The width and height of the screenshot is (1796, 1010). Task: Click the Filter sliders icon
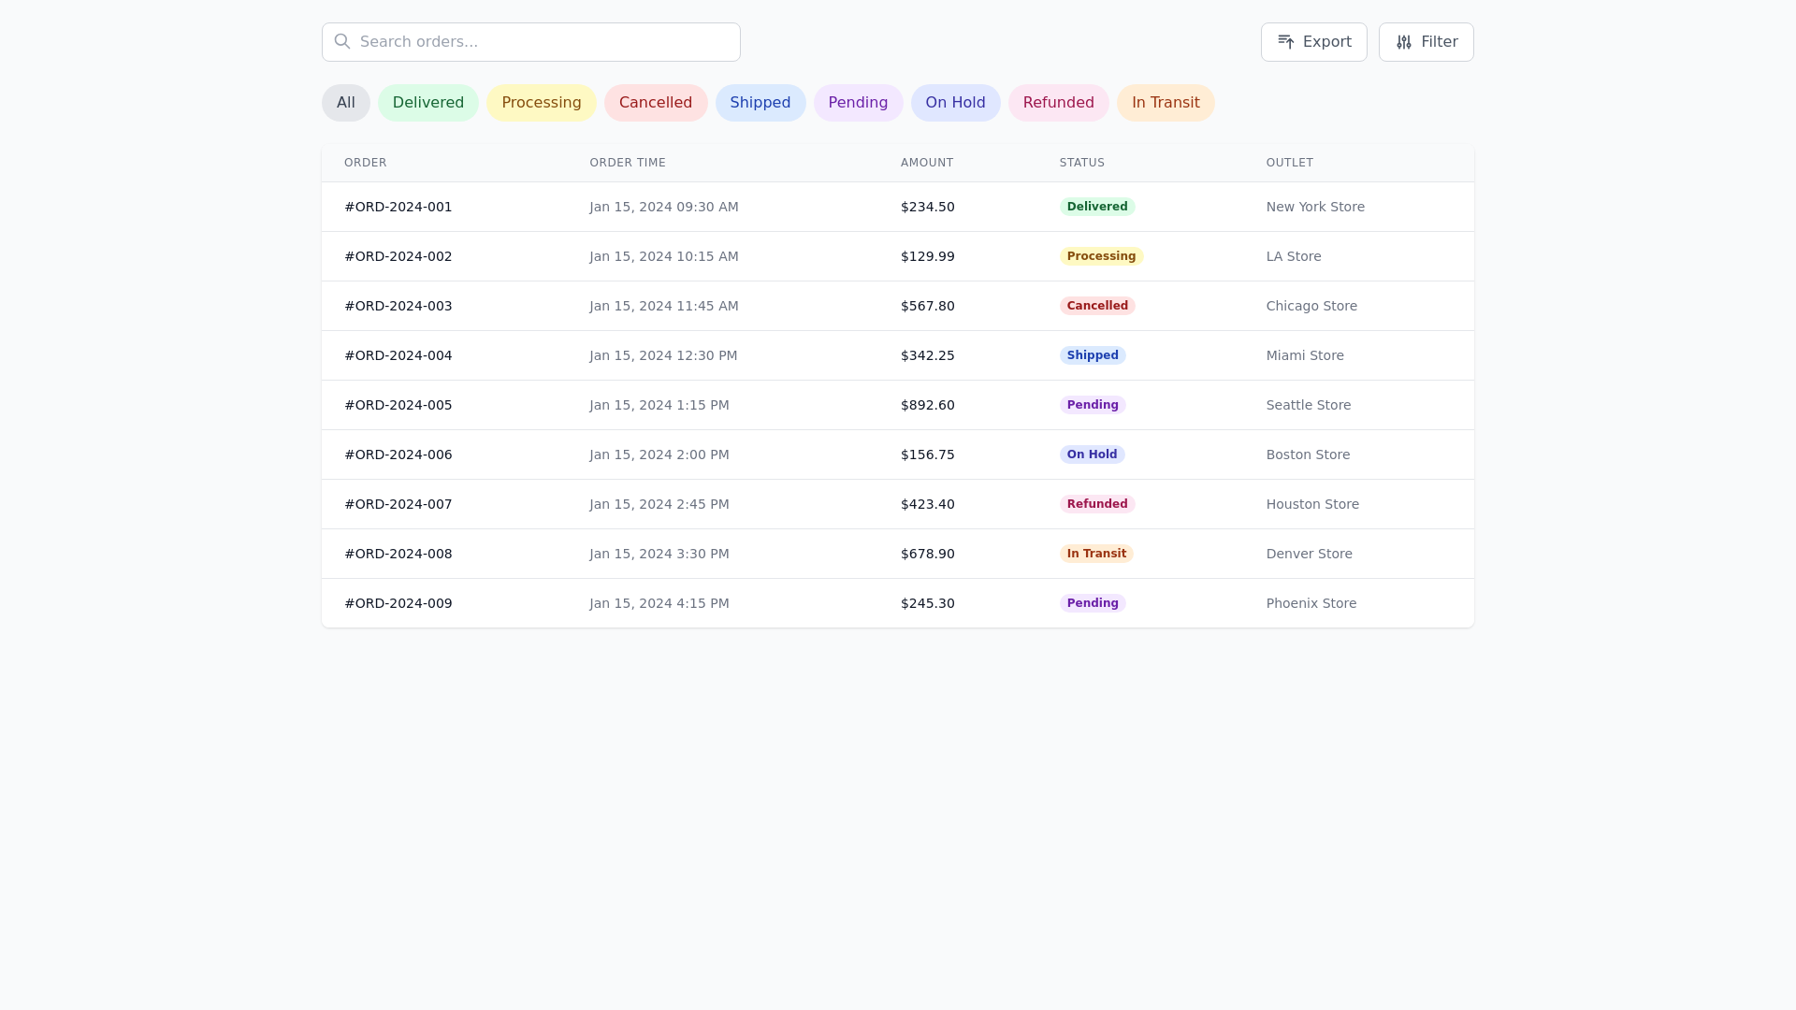(x=1404, y=42)
